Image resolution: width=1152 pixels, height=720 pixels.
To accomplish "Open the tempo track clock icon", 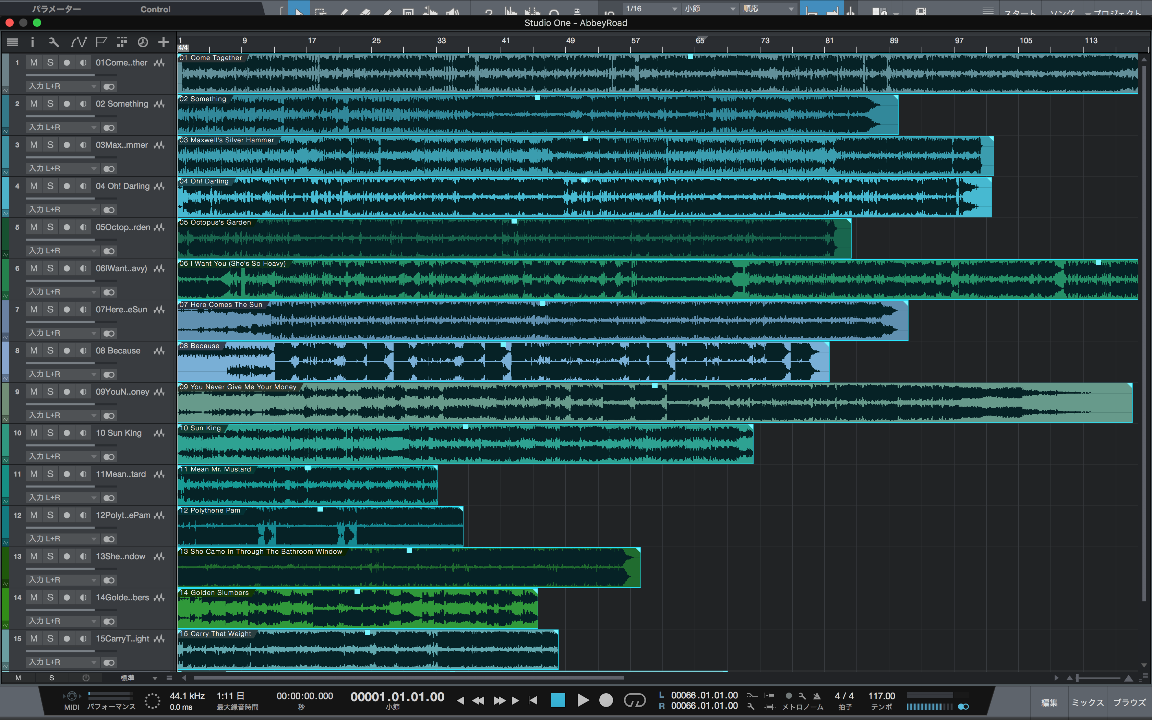I will click(x=143, y=43).
